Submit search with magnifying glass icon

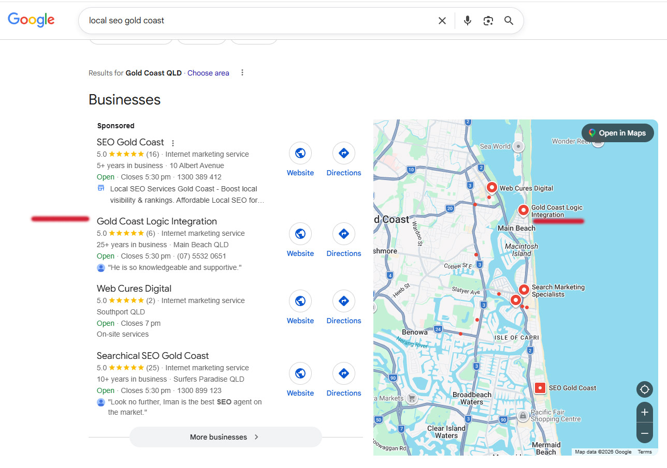click(x=509, y=21)
